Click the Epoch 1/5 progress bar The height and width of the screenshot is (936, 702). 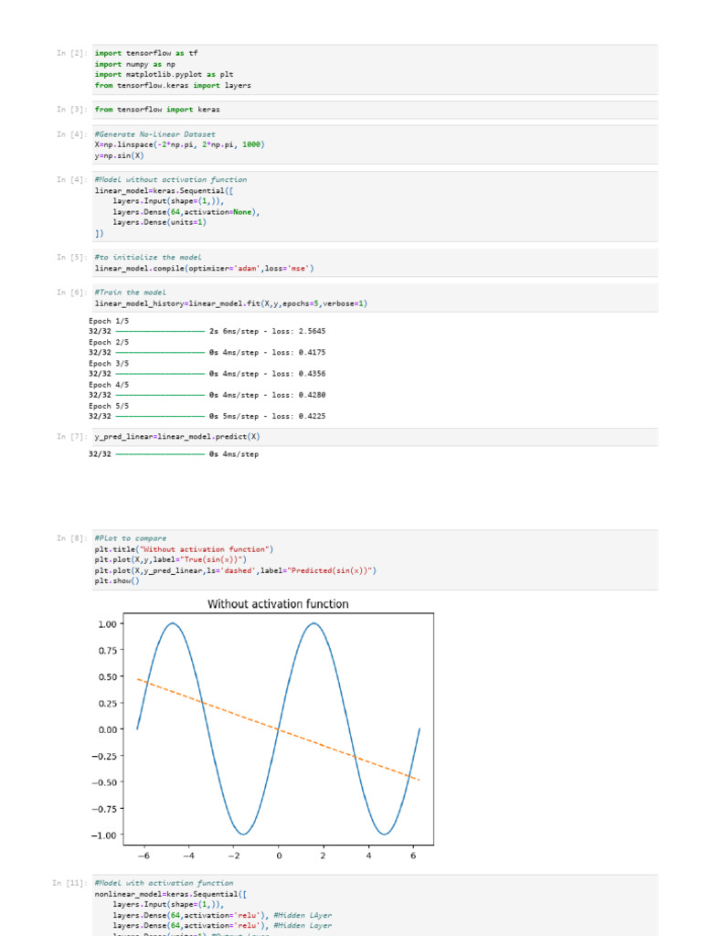point(160,331)
